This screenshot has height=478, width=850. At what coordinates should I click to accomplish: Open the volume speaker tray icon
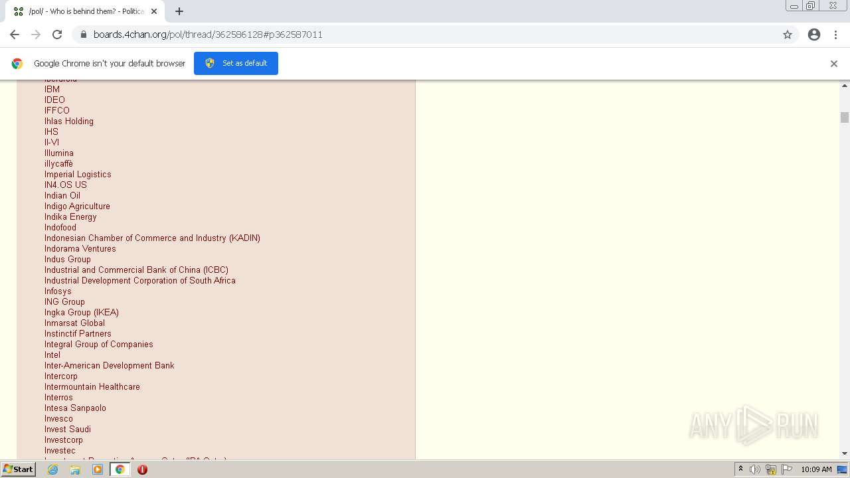(755, 469)
